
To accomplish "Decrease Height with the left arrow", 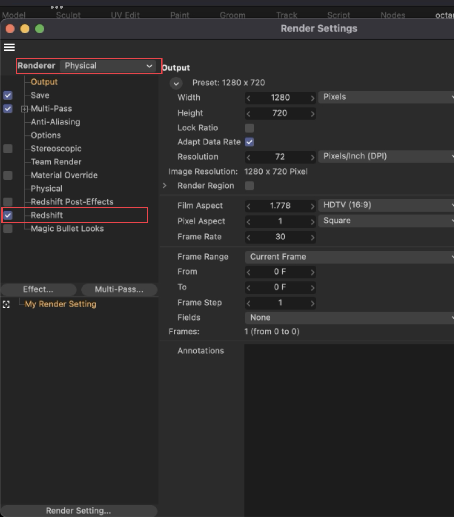I will pos(248,114).
